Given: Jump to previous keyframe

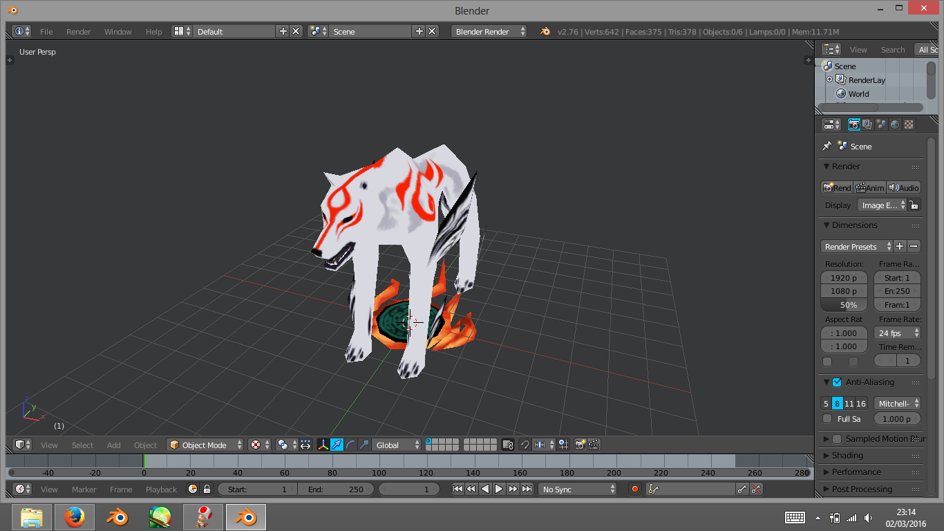Looking at the screenshot, I should point(471,489).
